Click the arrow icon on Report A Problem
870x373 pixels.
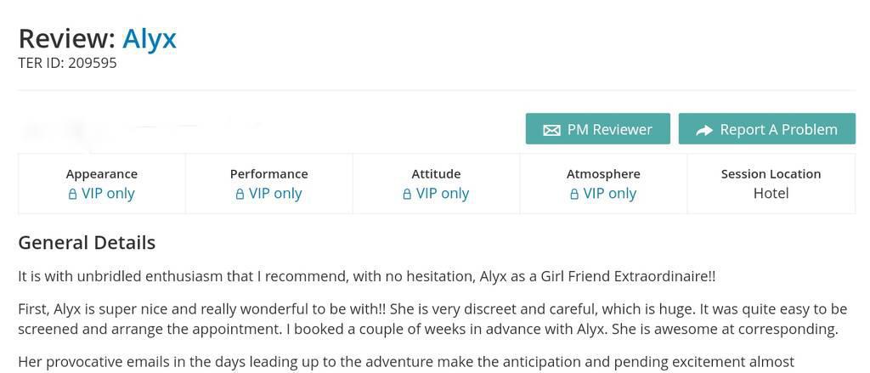(704, 130)
